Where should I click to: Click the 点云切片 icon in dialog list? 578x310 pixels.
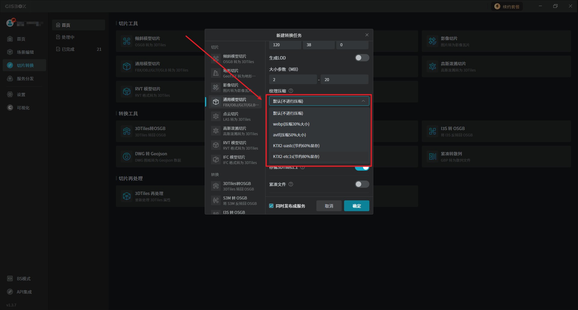pyautogui.click(x=216, y=117)
